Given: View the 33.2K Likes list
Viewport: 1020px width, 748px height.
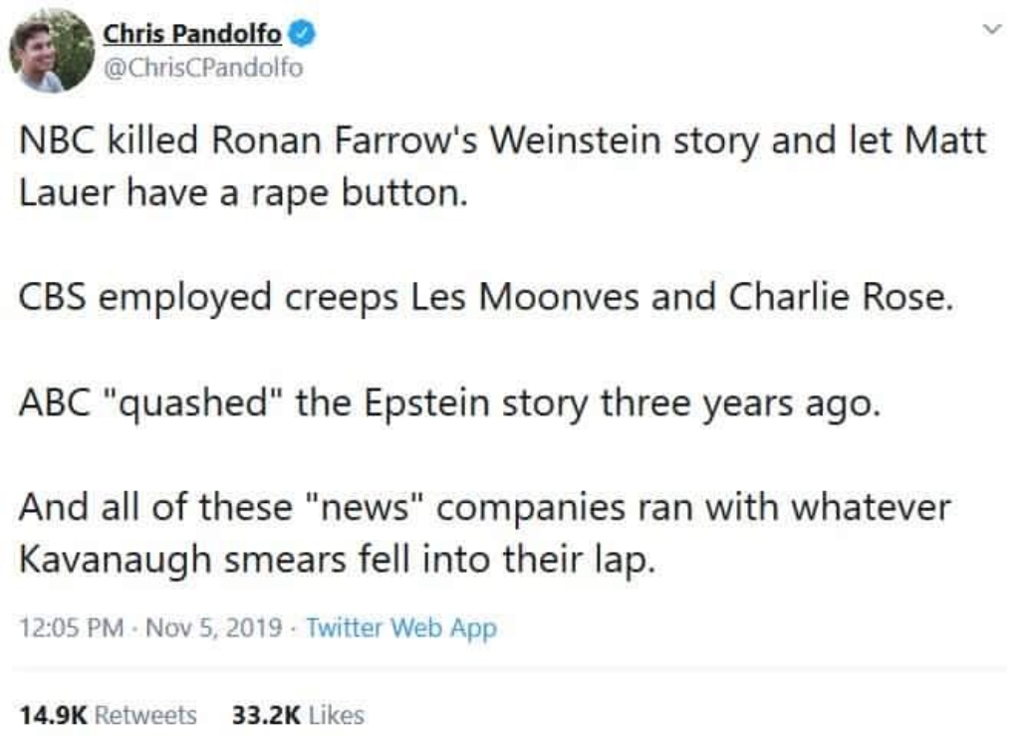Looking at the screenshot, I should [x=298, y=715].
